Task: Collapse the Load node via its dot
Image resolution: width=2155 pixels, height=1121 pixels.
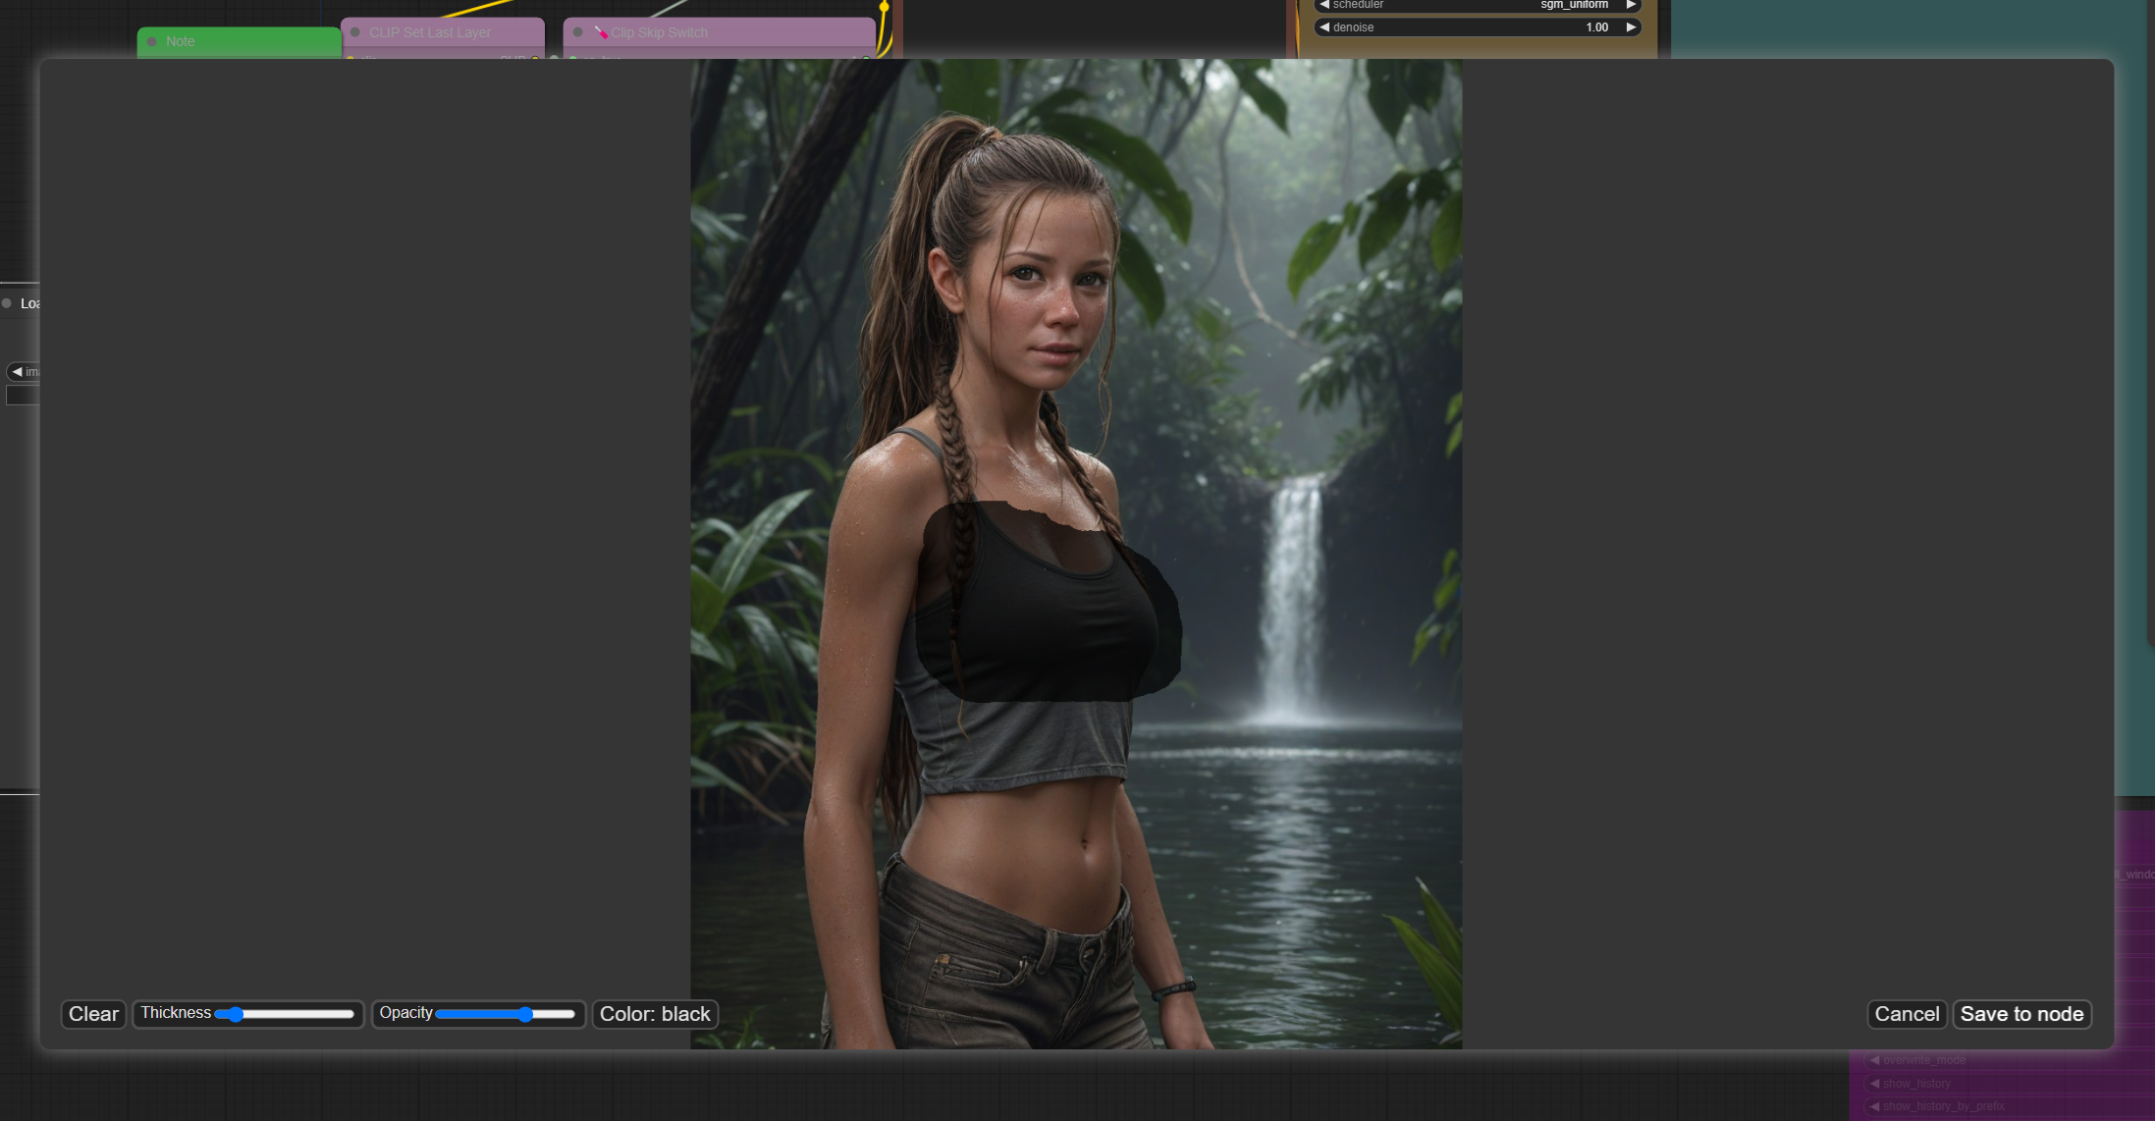Action: click(7, 303)
